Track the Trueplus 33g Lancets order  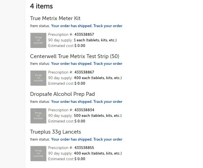[x=108, y=139]
